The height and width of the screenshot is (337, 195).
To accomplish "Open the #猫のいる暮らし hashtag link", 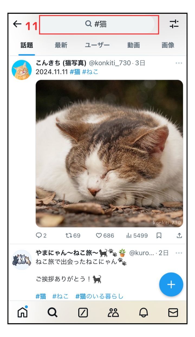I will pyautogui.click(x=99, y=296).
